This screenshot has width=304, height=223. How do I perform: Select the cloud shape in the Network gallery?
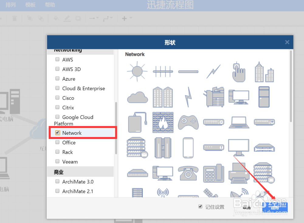tap(137, 97)
